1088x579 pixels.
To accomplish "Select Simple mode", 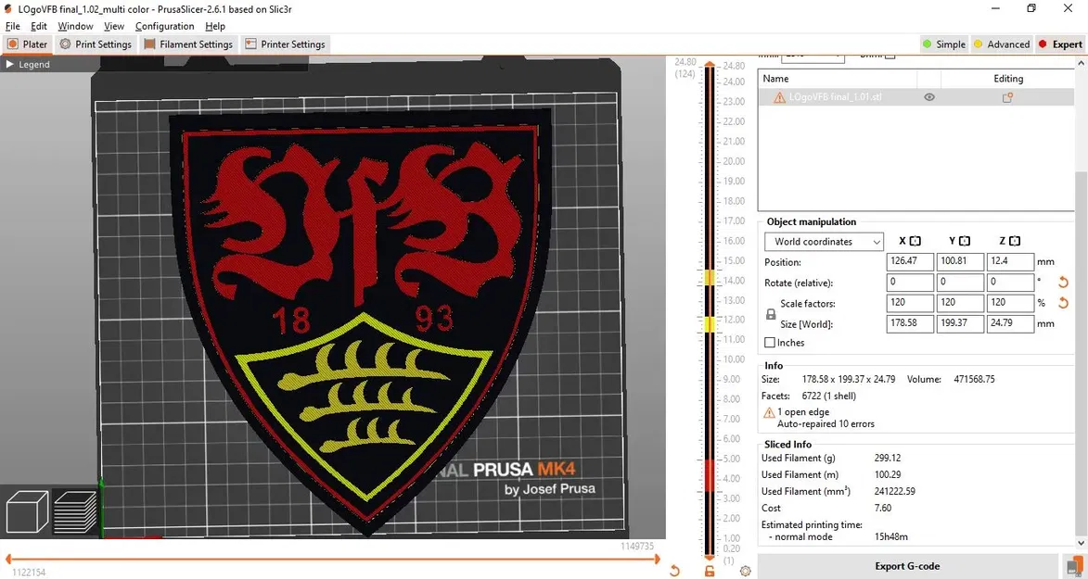I will pyautogui.click(x=943, y=44).
